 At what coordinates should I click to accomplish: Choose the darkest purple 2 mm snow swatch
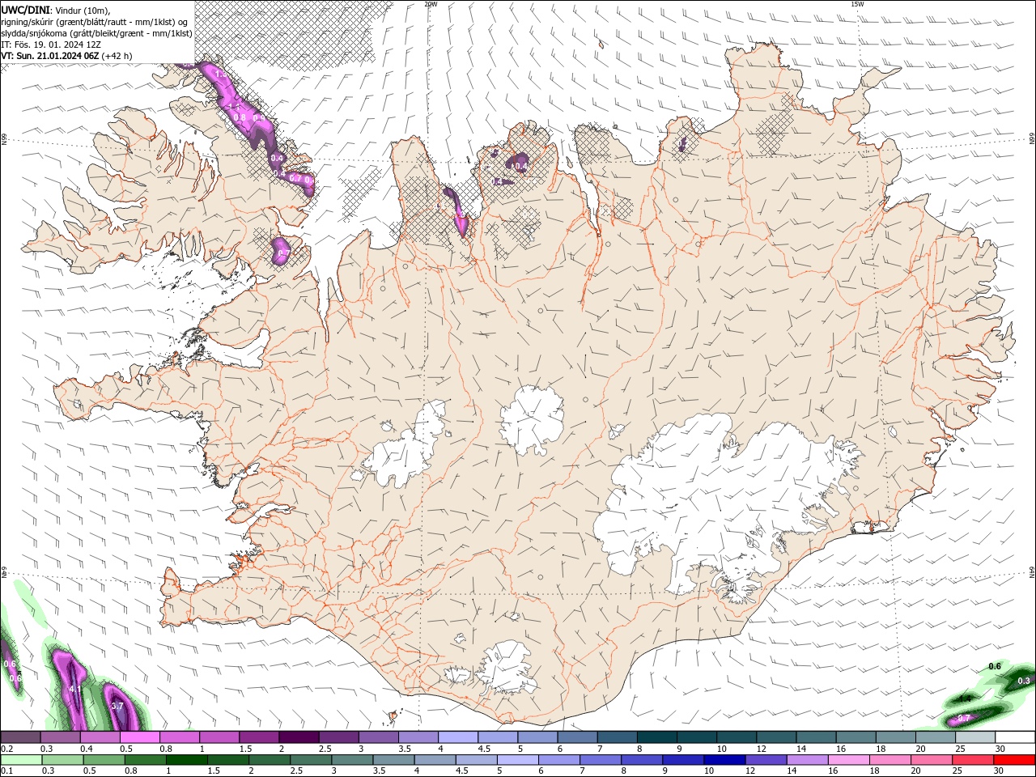299,737
